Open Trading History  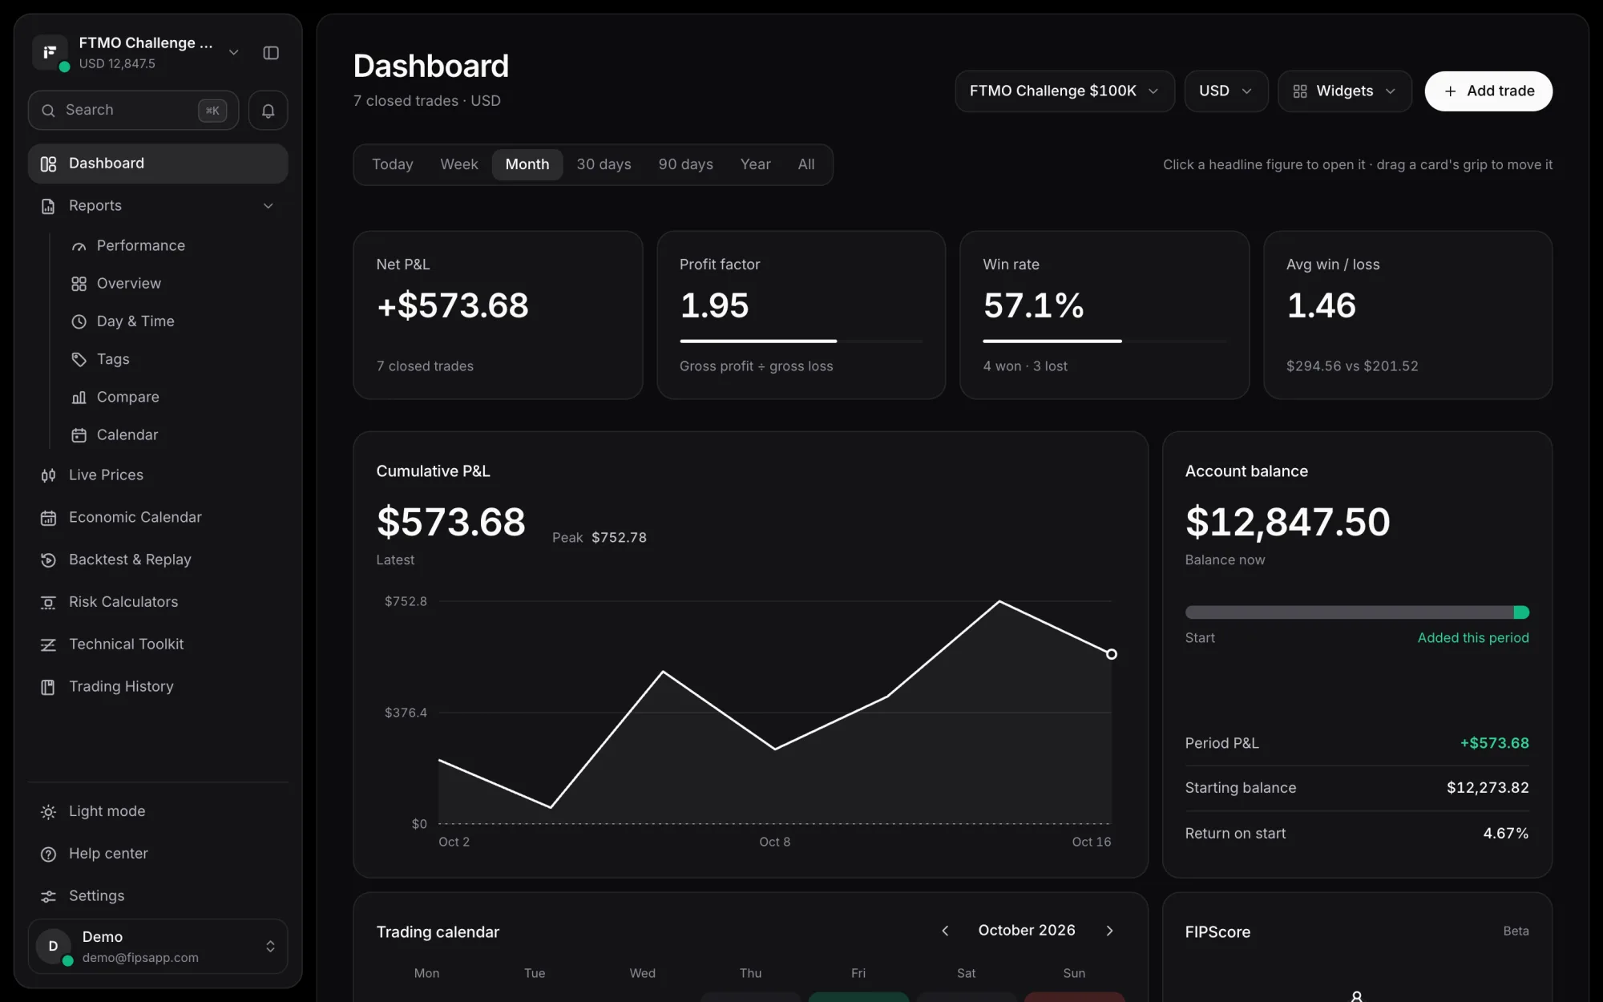pyautogui.click(x=158, y=687)
